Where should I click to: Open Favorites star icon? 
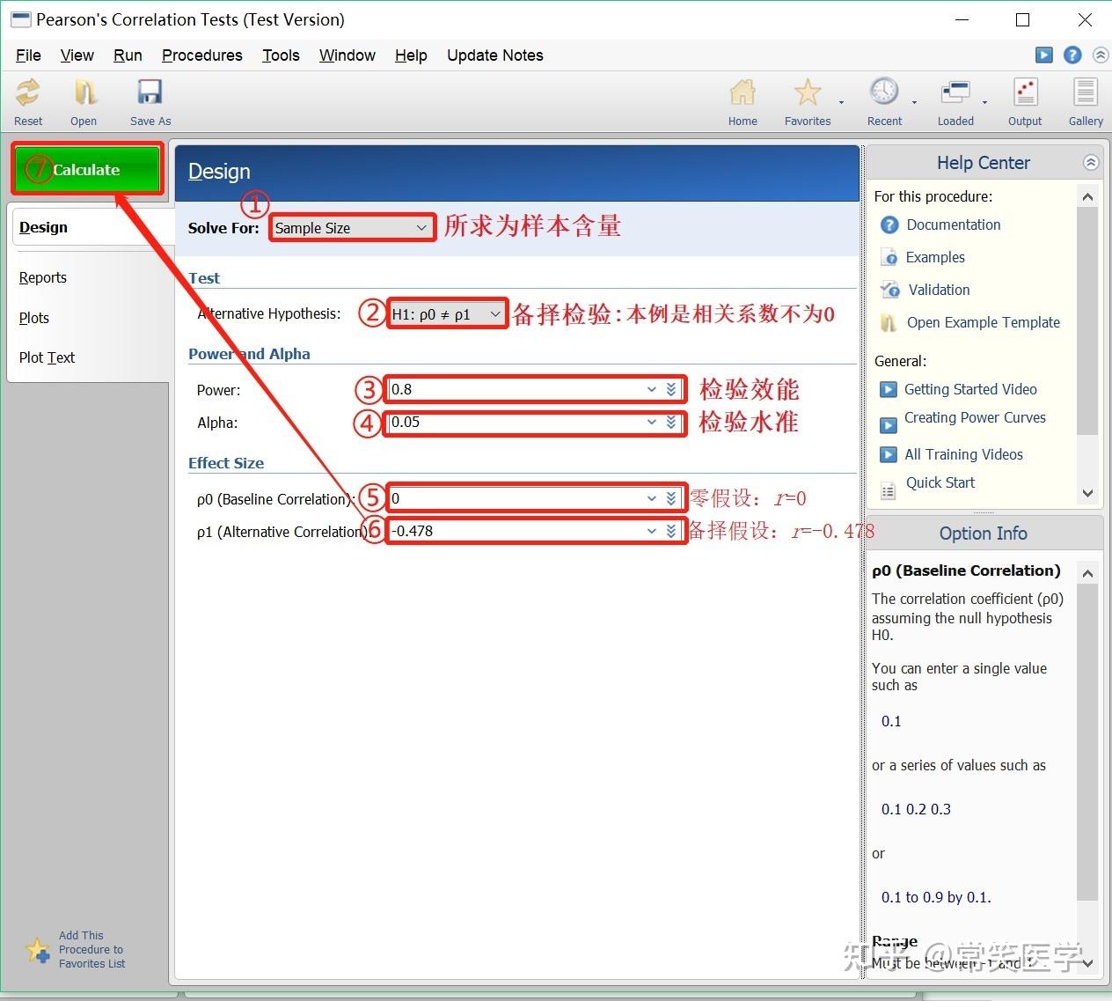tap(807, 92)
